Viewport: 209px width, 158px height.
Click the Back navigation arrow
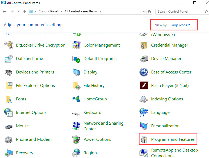coord(5,12)
